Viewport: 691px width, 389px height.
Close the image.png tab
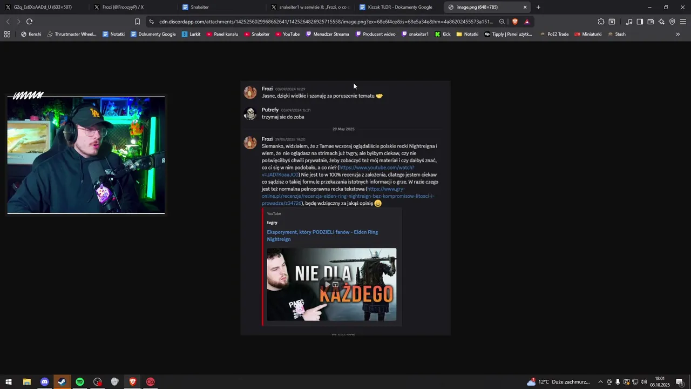[x=525, y=7]
